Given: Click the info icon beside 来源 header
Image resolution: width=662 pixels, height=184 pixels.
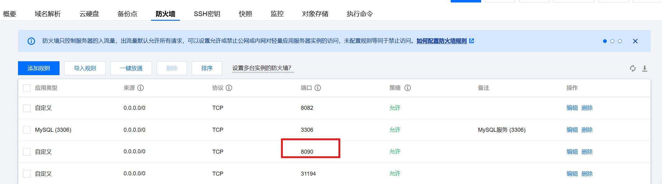Looking at the screenshot, I should [141, 88].
